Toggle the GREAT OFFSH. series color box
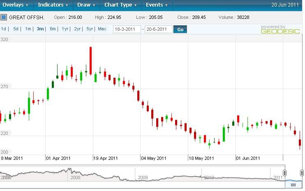 pos(4,17)
